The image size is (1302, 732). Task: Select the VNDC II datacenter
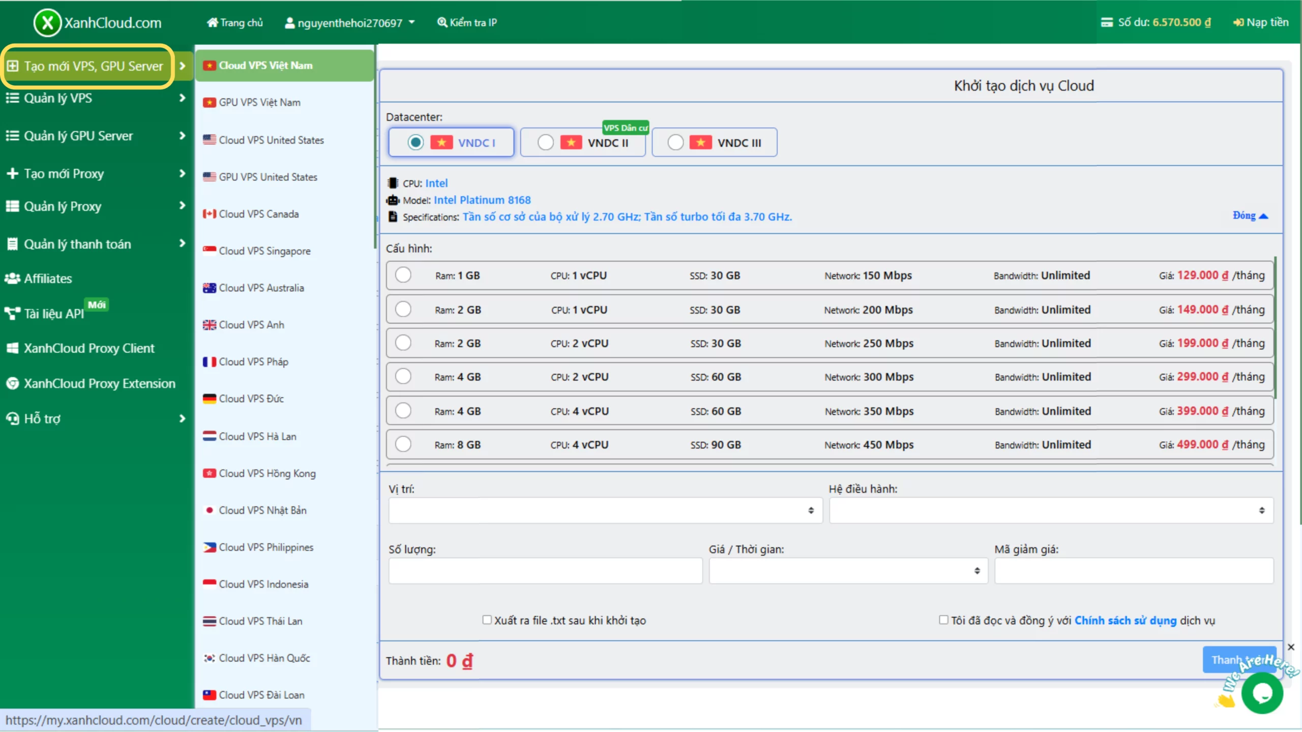546,142
